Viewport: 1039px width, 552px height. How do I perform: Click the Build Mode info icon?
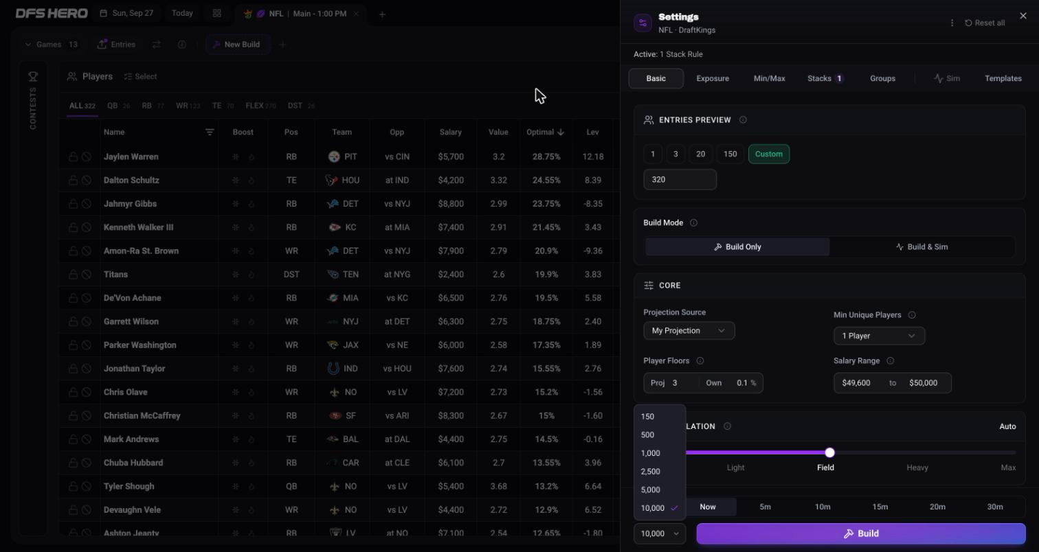[x=693, y=222]
